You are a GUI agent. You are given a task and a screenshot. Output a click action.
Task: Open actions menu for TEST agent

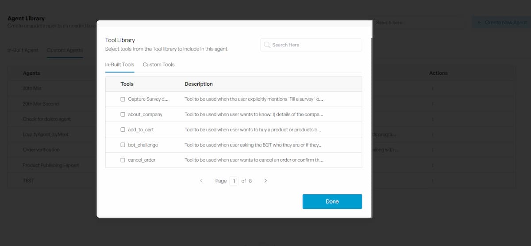point(432,181)
